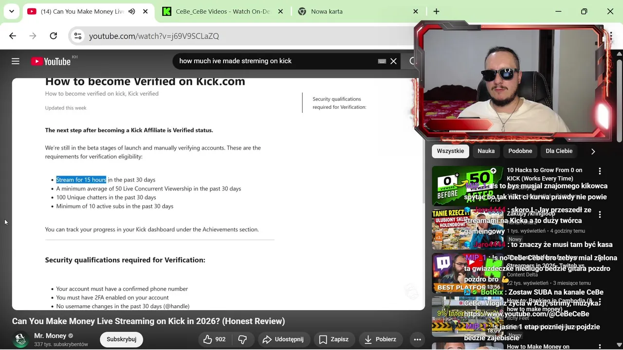Viewport: 623px width, 350px height.
Task: Open '10 Hacks to Grow From 0 on KICK' title
Action: point(545,174)
